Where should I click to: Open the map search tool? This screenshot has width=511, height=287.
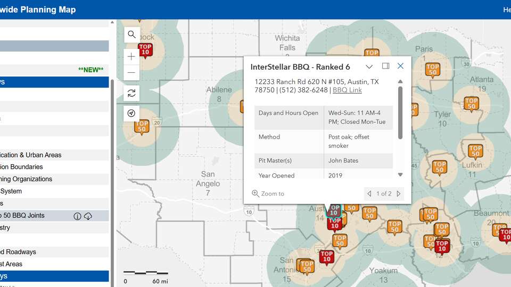[132, 35]
